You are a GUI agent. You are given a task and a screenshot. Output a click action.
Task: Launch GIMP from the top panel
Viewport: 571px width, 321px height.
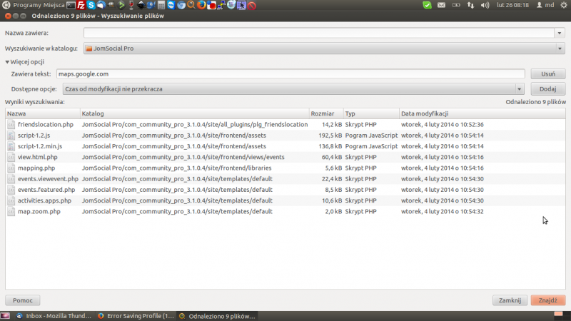(x=111, y=5)
